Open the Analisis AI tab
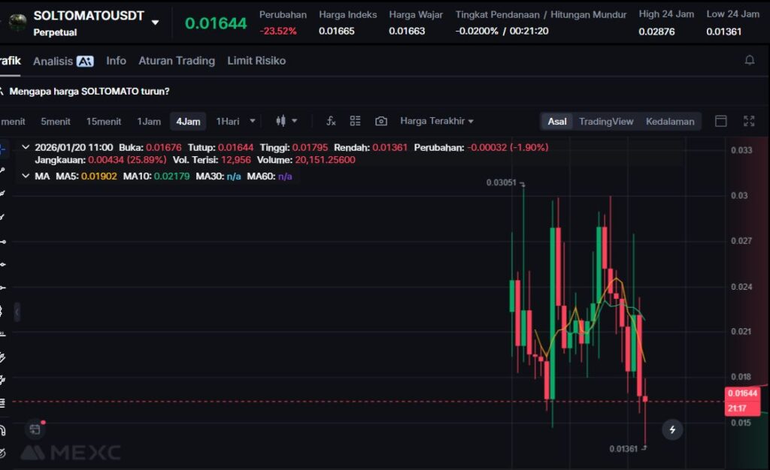The height and width of the screenshot is (470, 770). [x=63, y=61]
